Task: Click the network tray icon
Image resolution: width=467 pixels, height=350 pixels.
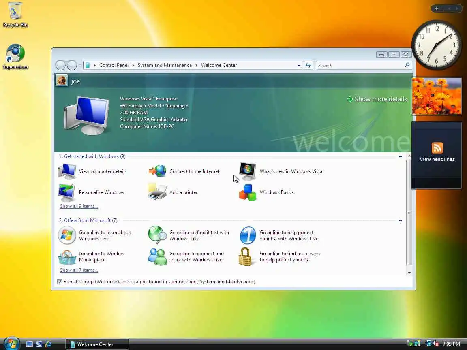Action: [x=428, y=344]
